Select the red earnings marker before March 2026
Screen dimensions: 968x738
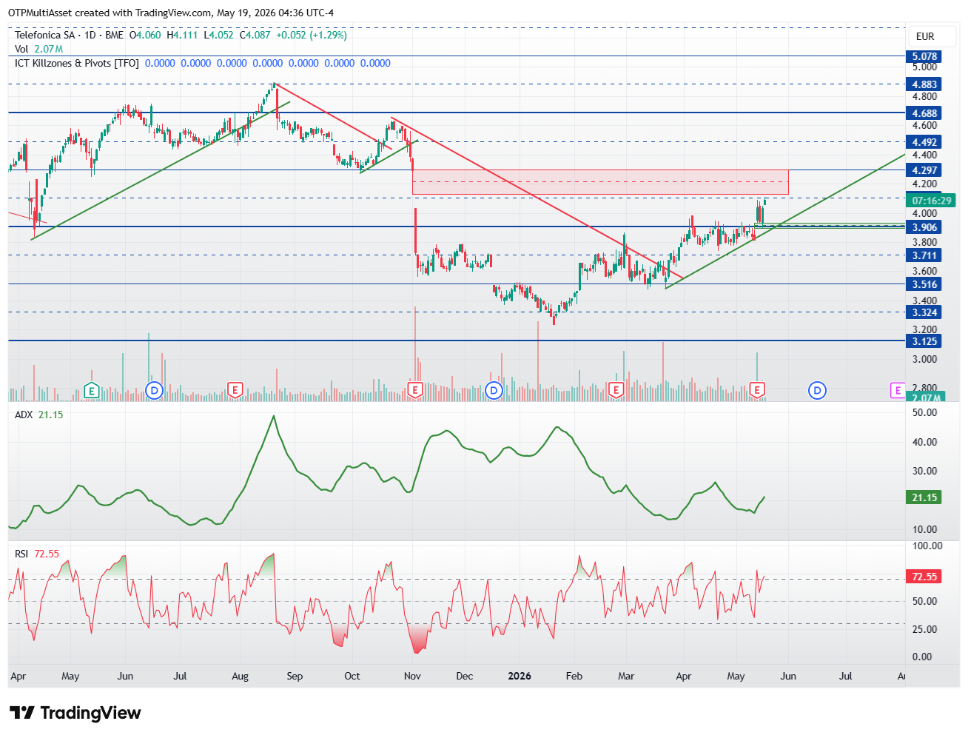[615, 390]
